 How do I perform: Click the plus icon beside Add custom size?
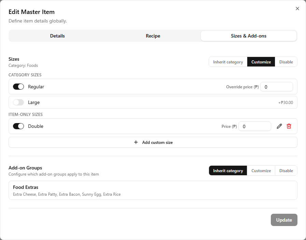pyautogui.click(x=136, y=142)
